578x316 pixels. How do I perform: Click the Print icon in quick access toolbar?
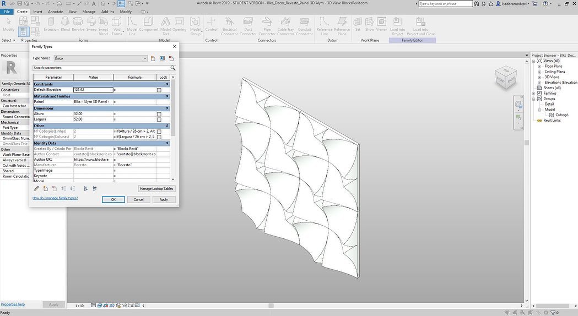pos(60,4)
